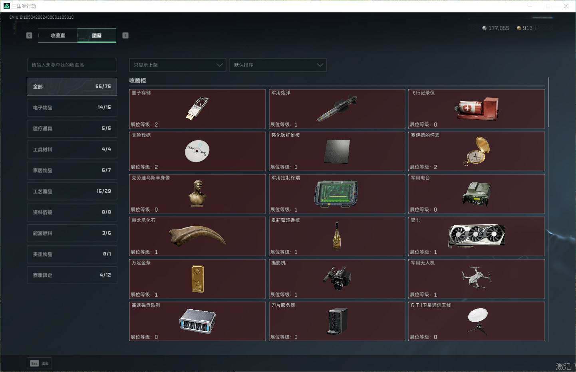
Task: Select the 图鉴 tab
Action: 97,36
